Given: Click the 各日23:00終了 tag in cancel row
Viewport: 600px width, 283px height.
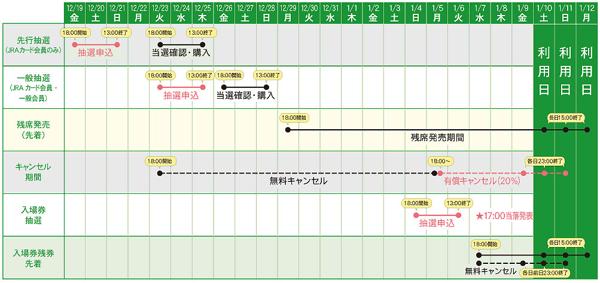Looking at the screenshot, I should [x=543, y=160].
